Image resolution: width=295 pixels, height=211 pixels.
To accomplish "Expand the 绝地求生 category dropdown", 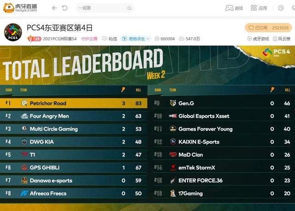I will (x=136, y=39).
